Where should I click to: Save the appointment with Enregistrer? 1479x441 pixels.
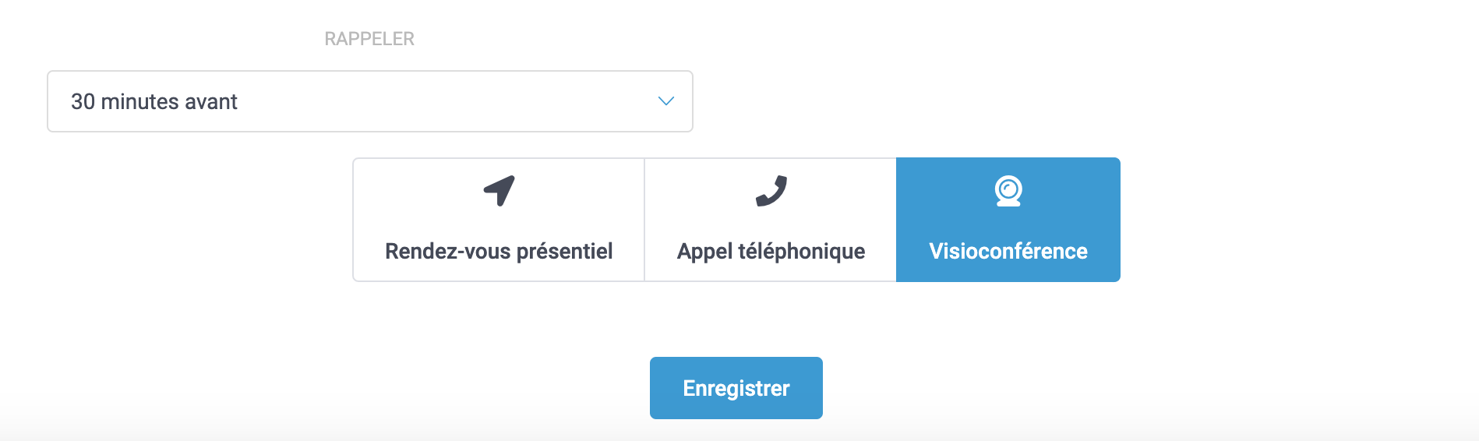click(736, 388)
